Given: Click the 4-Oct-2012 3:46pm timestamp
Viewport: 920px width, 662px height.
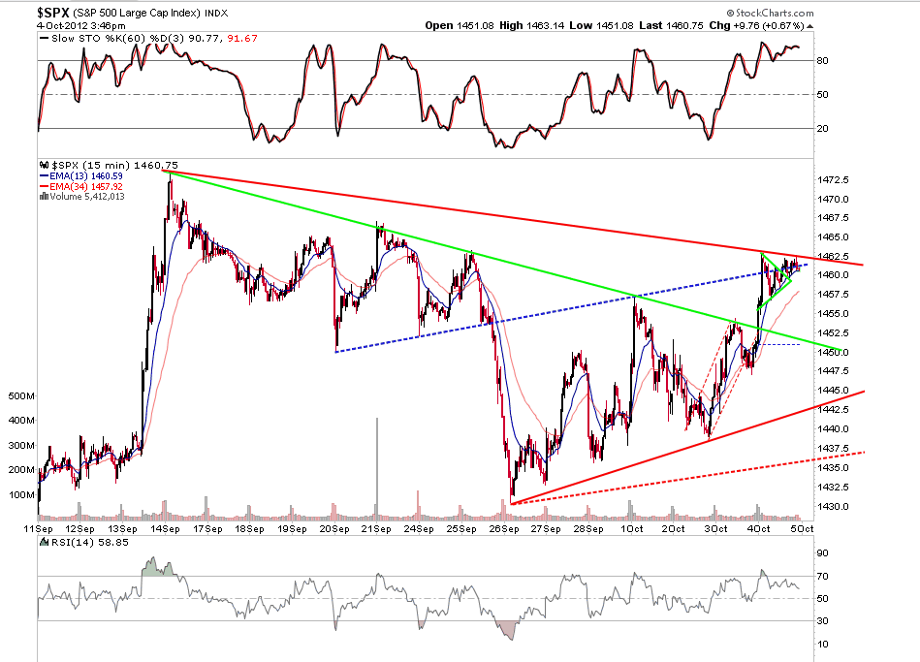Looking at the screenshot, I should pyautogui.click(x=81, y=26).
